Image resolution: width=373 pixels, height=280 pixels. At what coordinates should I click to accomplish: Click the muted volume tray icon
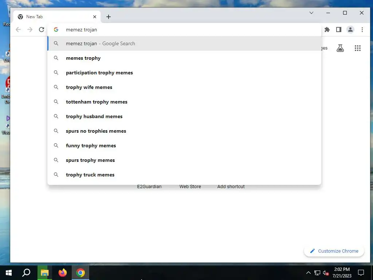click(x=326, y=273)
